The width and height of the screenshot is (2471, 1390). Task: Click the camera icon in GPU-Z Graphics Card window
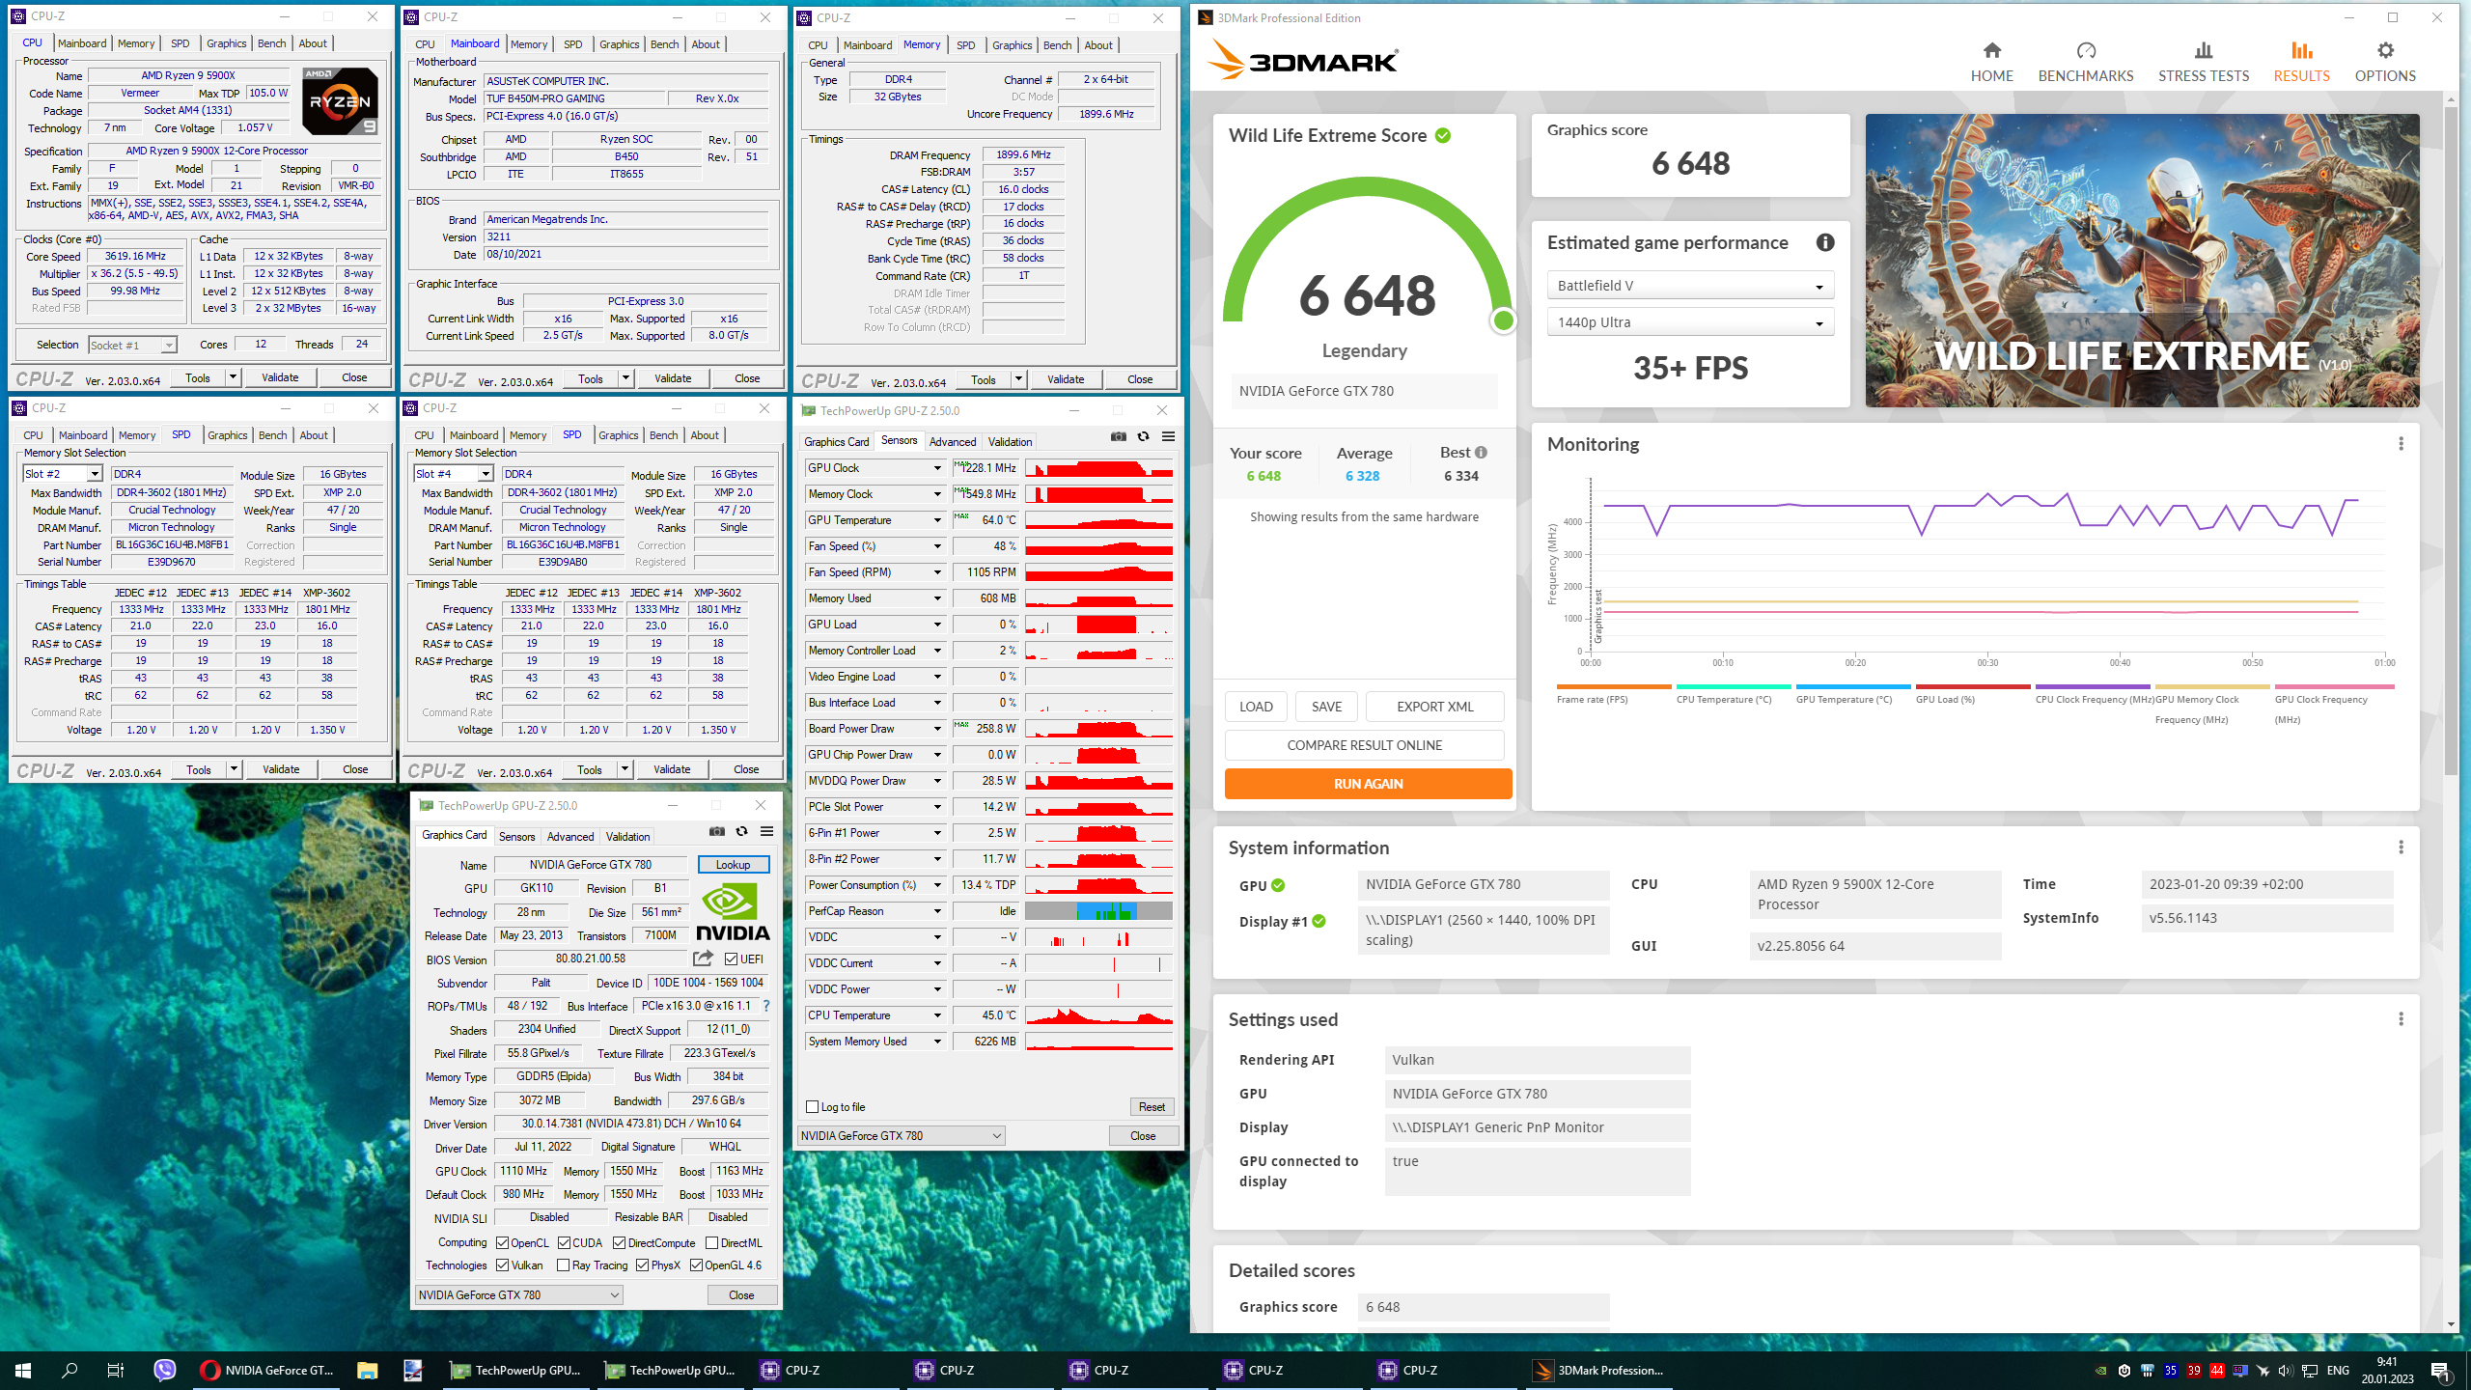pyautogui.click(x=716, y=831)
